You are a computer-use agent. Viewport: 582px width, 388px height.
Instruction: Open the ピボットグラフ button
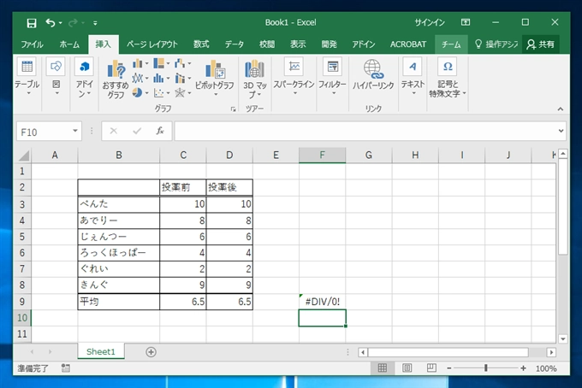pyautogui.click(x=215, y=78)
